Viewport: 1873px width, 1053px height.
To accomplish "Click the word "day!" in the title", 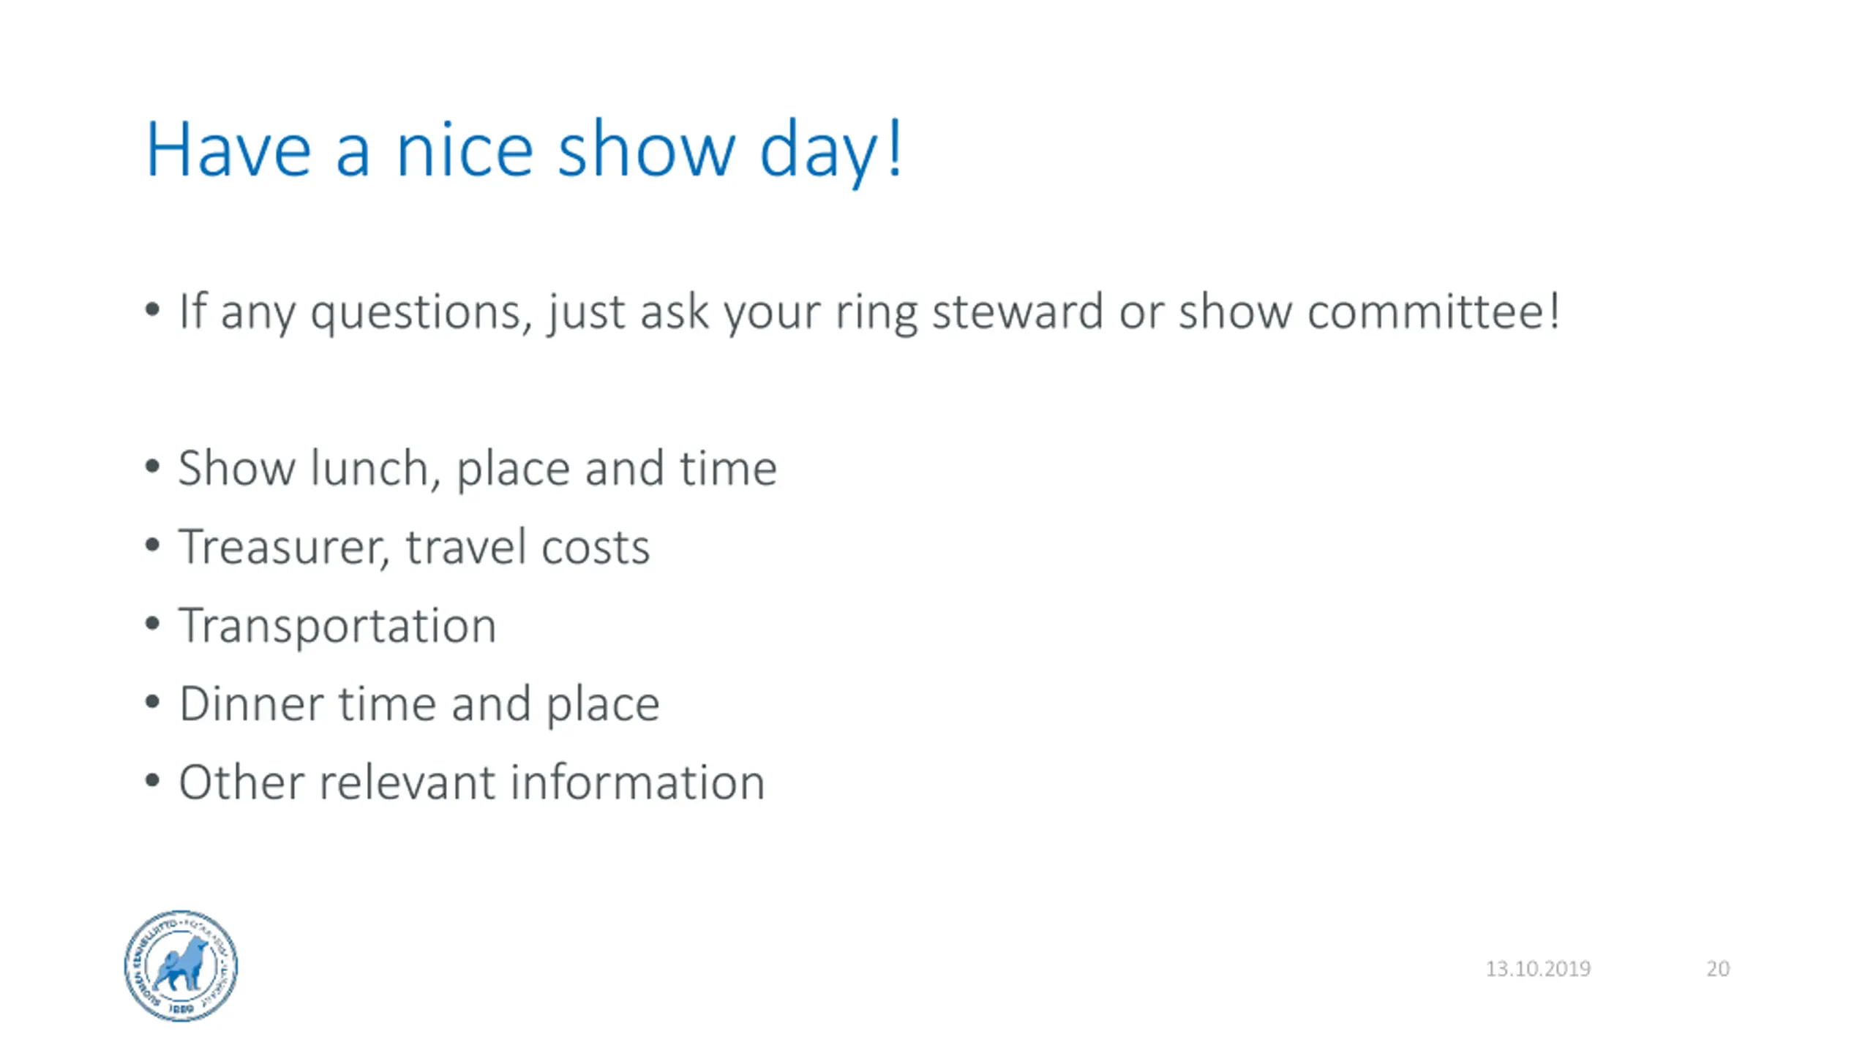I will [832, 151].
